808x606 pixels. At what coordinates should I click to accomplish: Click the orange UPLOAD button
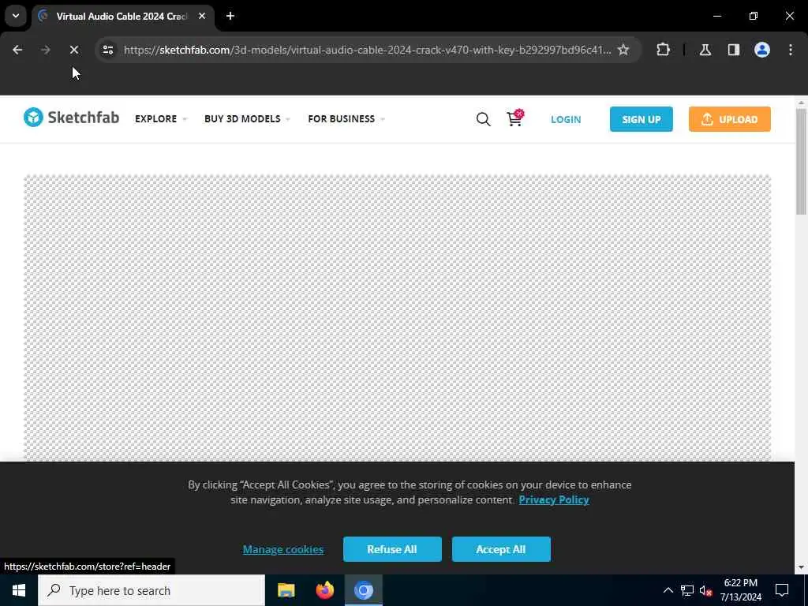(x=729, y=119)
